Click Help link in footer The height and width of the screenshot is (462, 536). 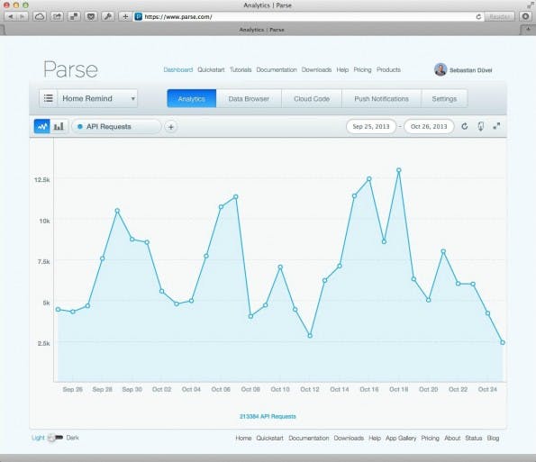375,438
